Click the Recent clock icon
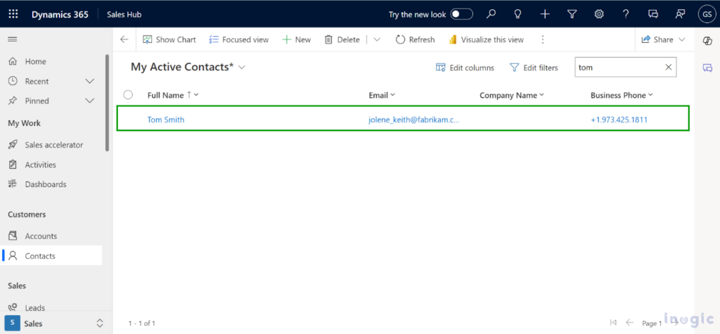Screen dimensions: 720x334 click(13, 82)
